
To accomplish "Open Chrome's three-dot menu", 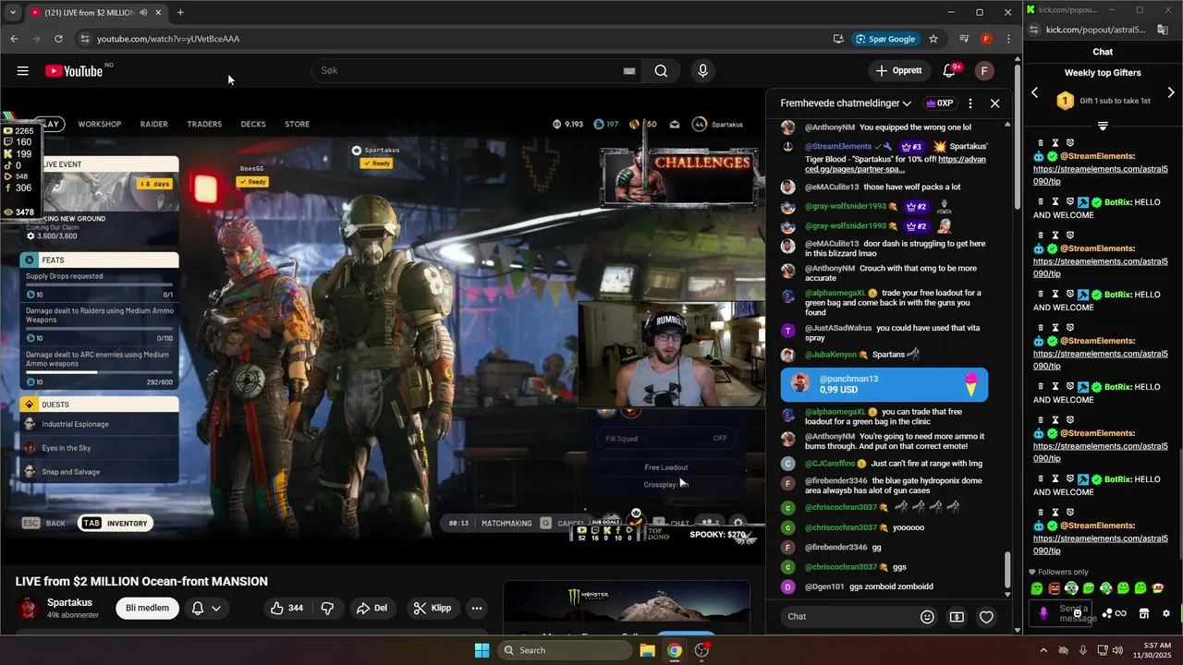I will coord(1008,39).
